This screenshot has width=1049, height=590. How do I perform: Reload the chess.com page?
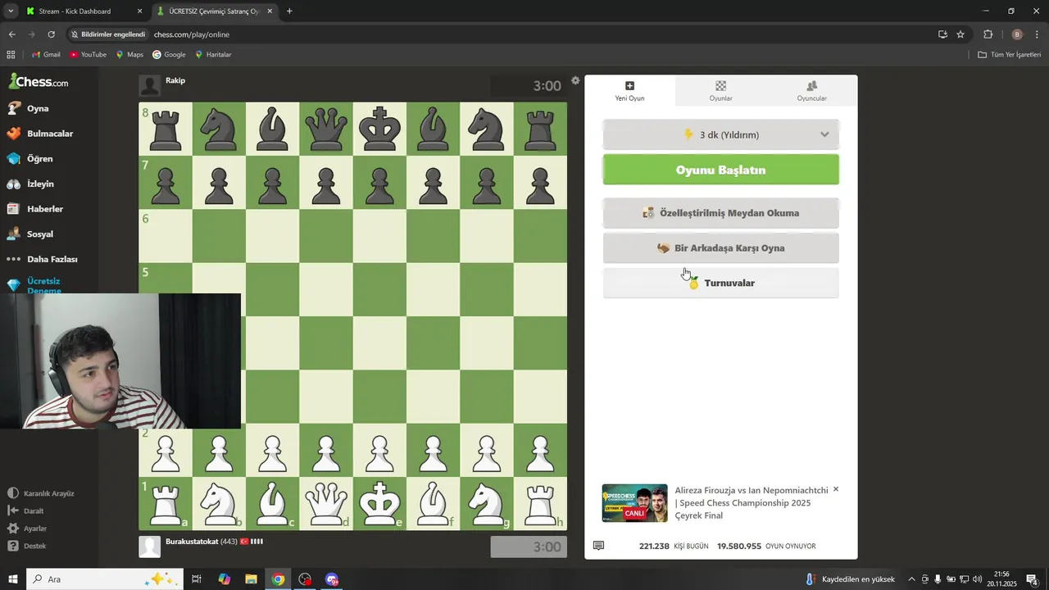coord(51,34)
